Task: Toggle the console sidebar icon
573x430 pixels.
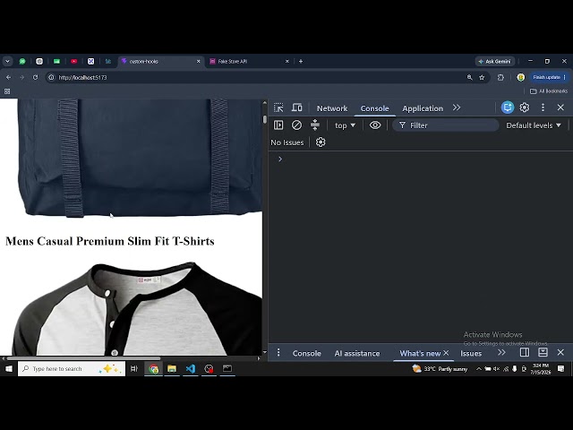Action: [278, 125]
